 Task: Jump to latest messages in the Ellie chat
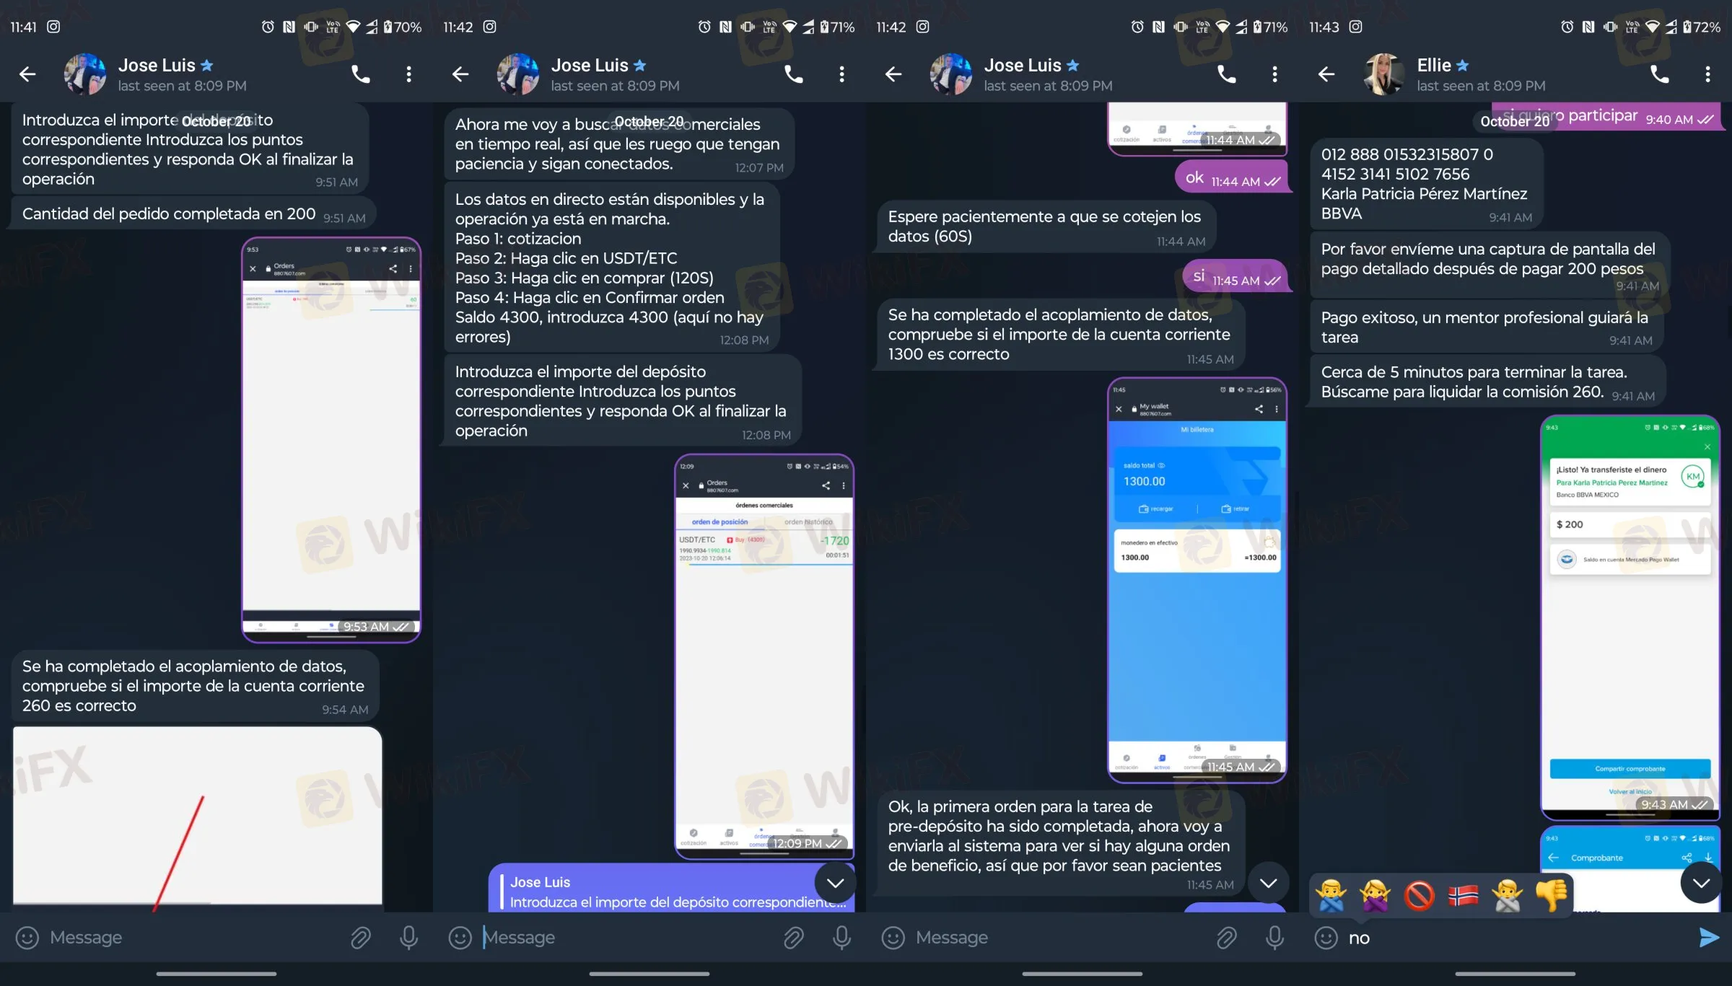1701,883
